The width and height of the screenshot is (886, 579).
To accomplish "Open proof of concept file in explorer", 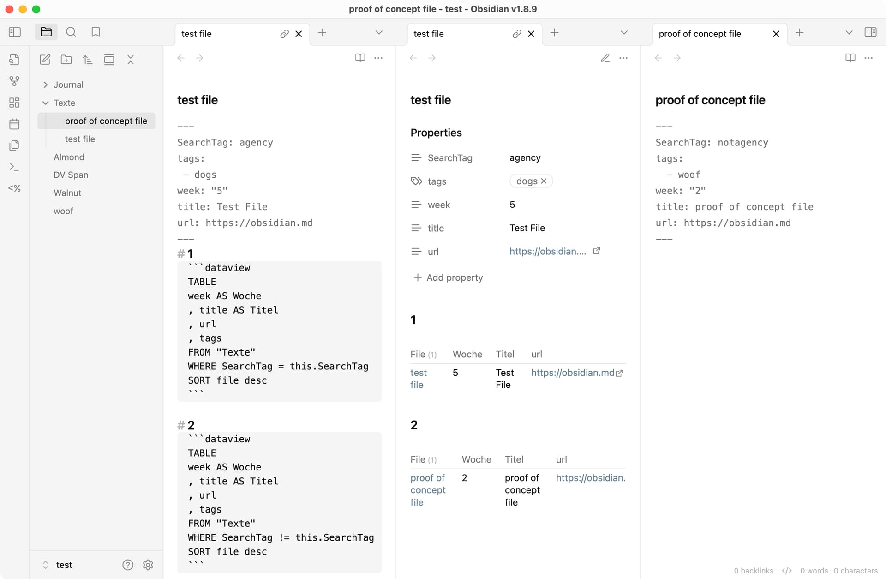I will (x=96, y=121).
